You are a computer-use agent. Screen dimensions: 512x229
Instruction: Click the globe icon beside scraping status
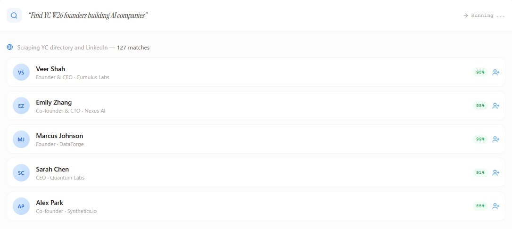click(10, 47)
